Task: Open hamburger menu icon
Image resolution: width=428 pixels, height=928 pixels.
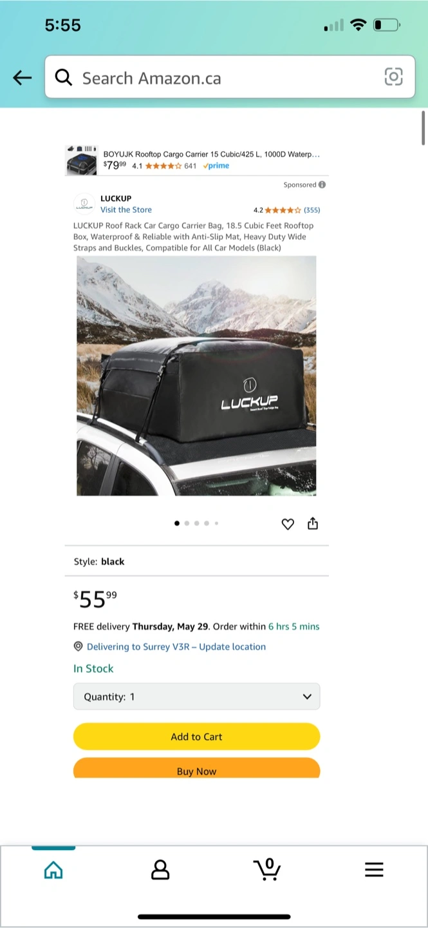Action: pos(374,870)
